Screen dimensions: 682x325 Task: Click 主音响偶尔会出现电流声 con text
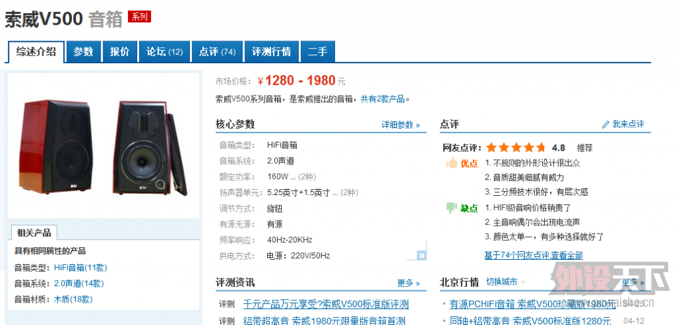(x=536, y=222)
